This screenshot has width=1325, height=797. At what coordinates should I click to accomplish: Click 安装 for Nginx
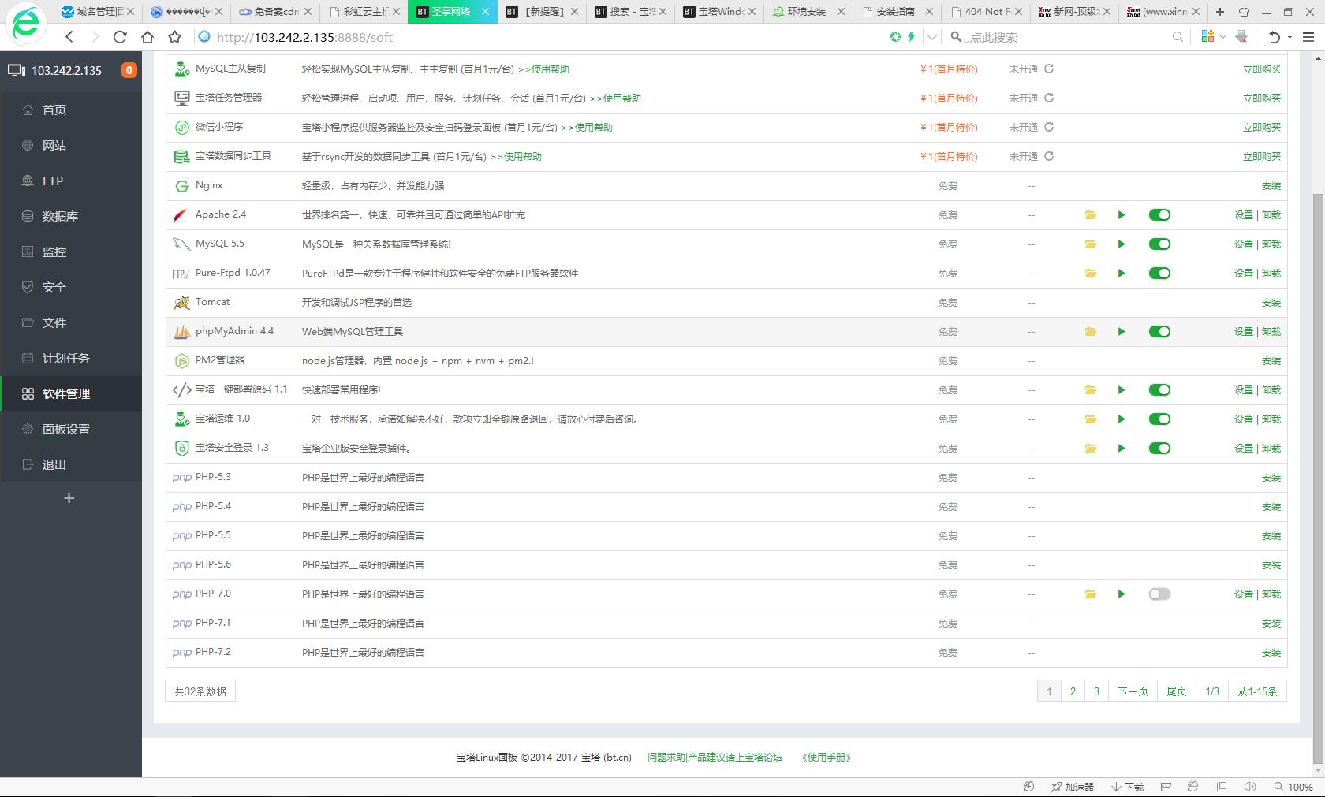(x=1271, y=186)
